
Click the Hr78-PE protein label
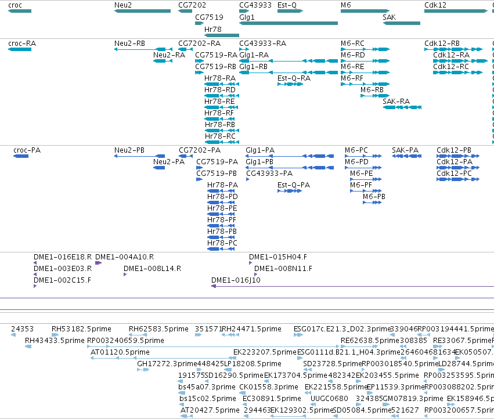222,208
